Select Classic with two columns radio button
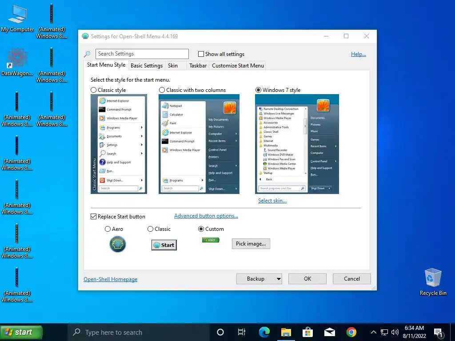 (162, 90)
